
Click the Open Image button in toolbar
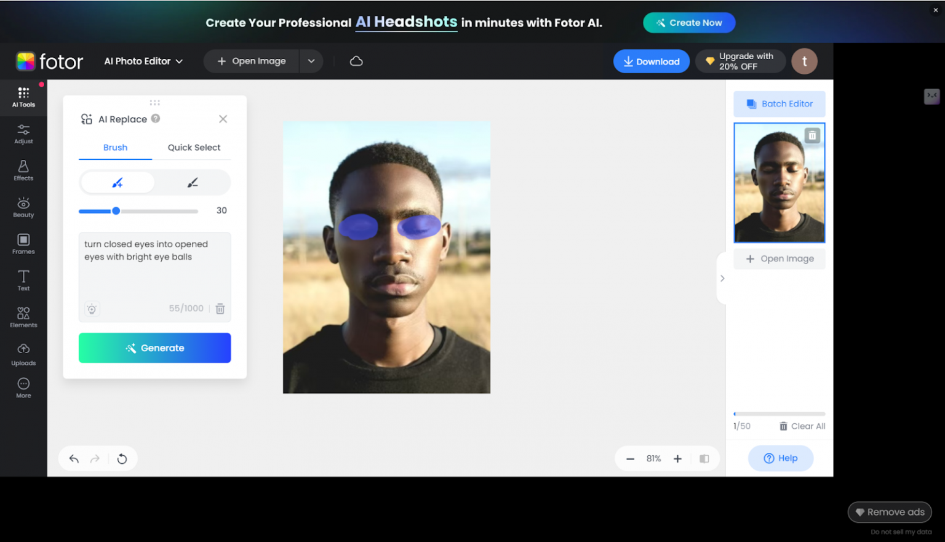tap(252, 61)
